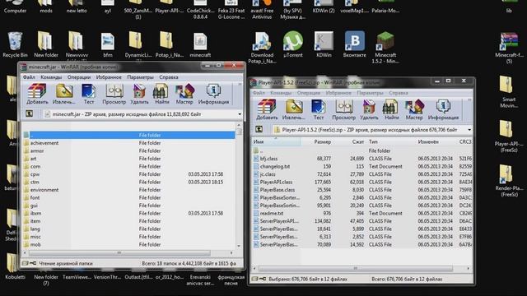527x296 pixels.
Task: Select the environment folder row
Action: [128, 190]
